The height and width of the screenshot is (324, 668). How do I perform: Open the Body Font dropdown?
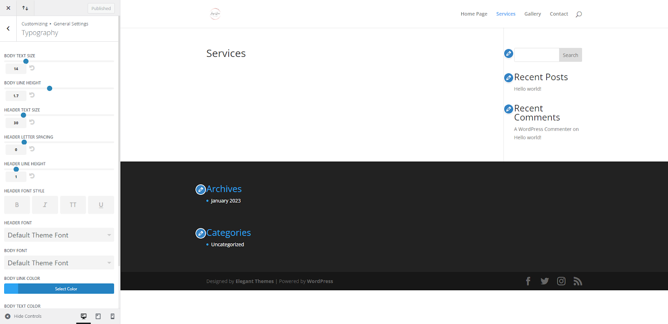59,263
